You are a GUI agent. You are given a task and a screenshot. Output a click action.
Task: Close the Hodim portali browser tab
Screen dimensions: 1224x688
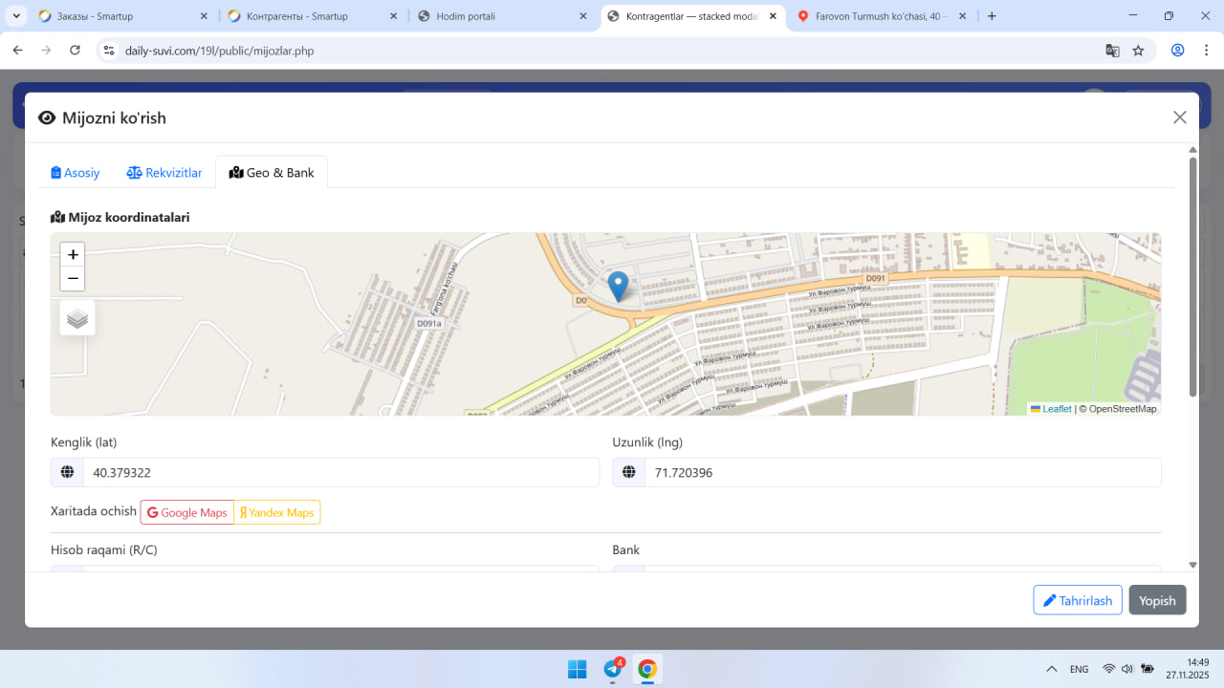(x=583, y=16)
